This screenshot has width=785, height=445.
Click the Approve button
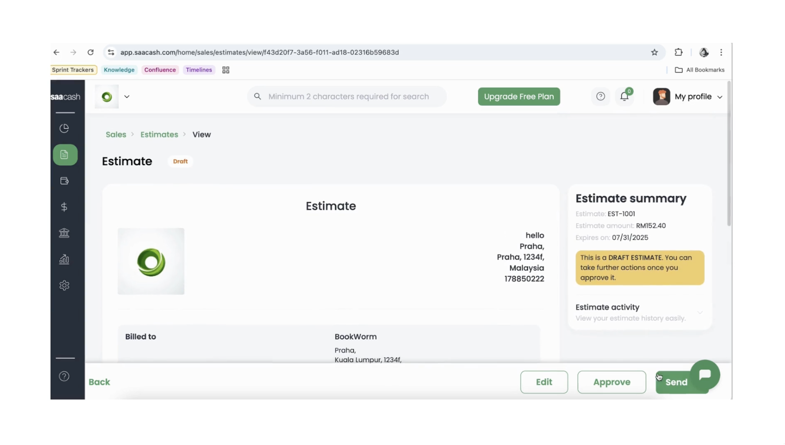pos(611,382)
